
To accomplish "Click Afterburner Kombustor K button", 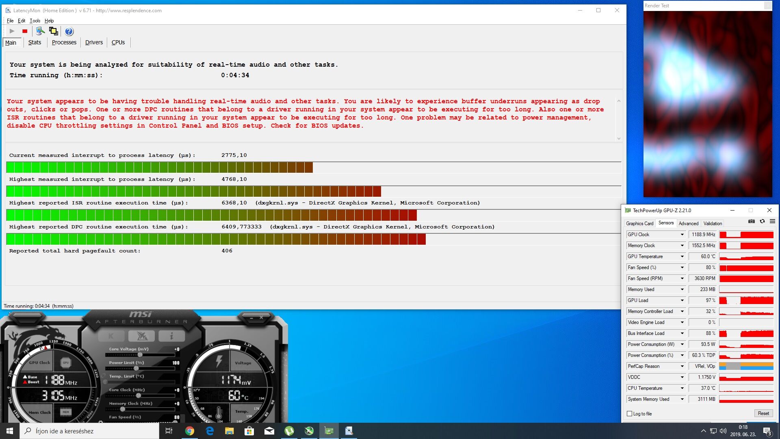I will coord(111,336).
